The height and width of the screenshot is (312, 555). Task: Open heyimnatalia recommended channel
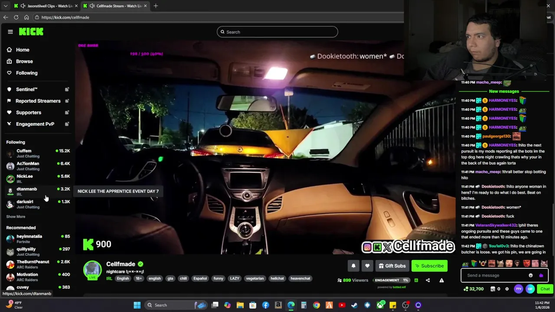[x=38, y=239]
